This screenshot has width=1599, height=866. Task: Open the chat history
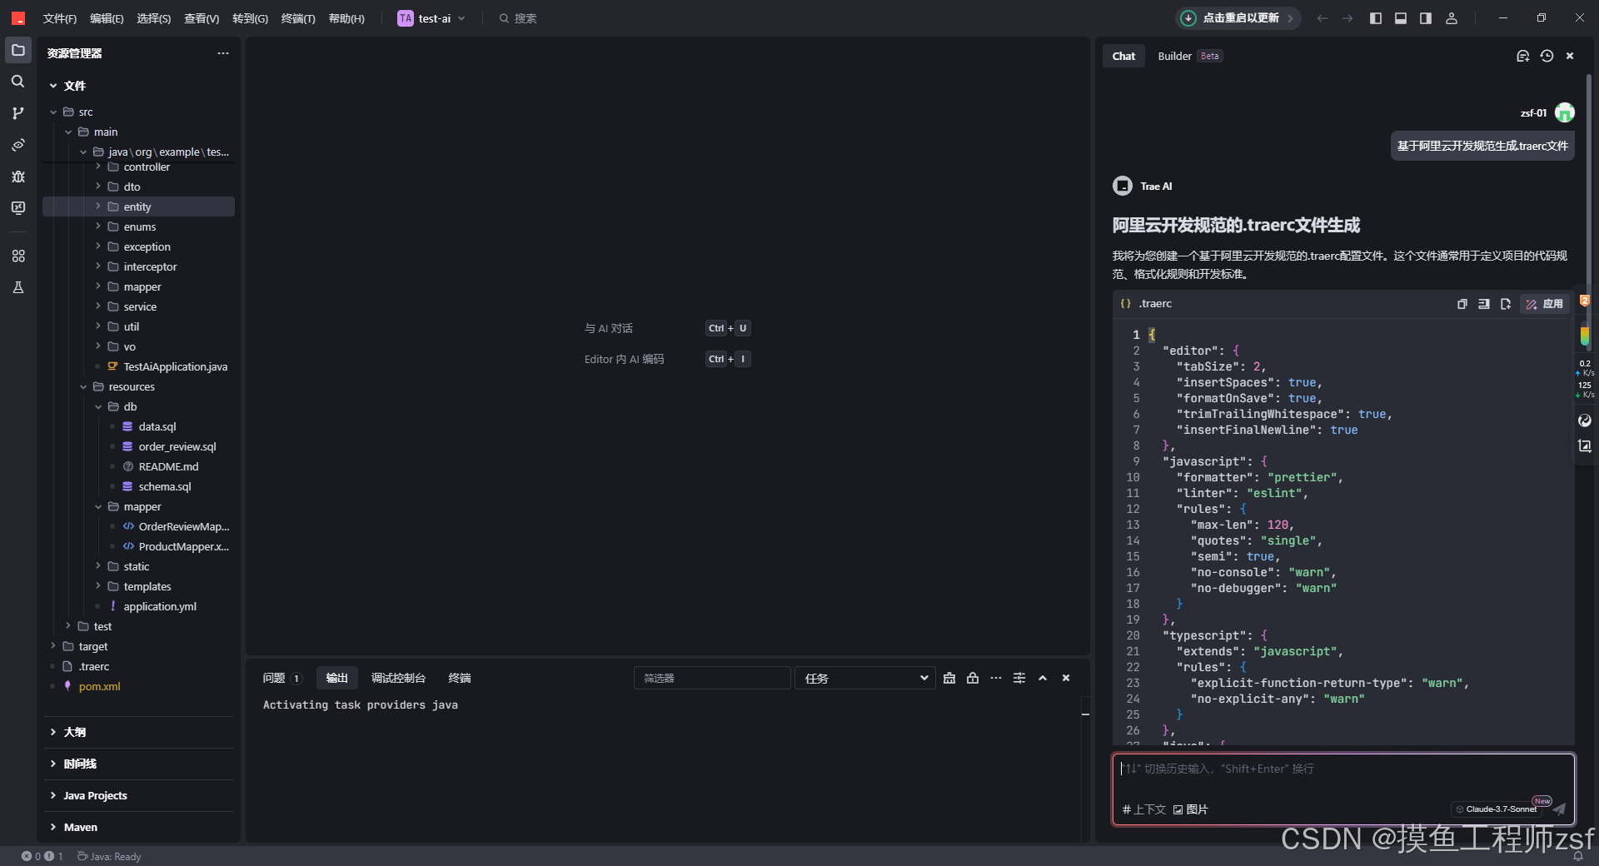pyautogui.click(x=1547, y=56)
